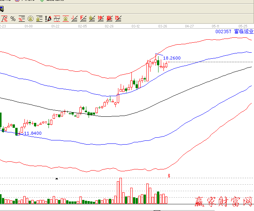Click the red $ marker below the chart

[169, 176]
